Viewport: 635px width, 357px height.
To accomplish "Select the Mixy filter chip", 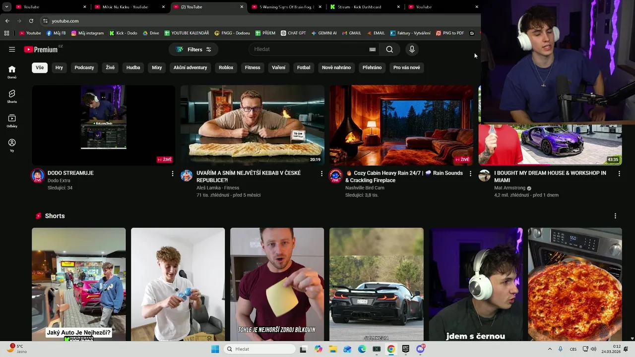I will [157, 67].
